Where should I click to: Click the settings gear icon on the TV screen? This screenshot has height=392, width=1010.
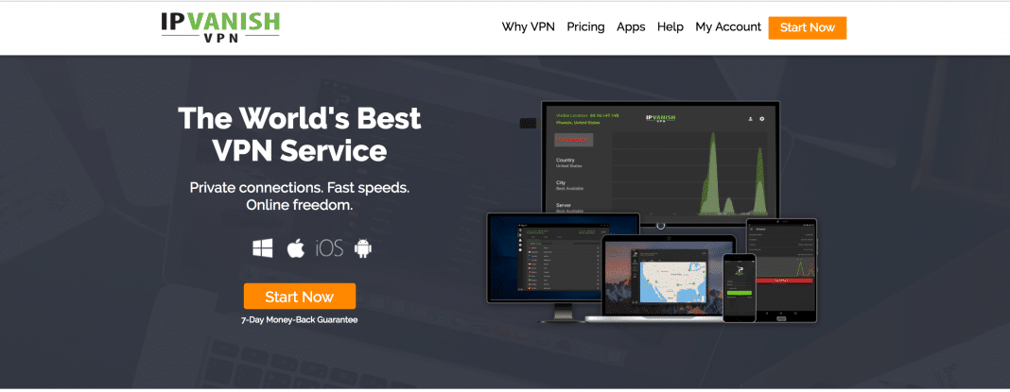[x=762, y=119]
